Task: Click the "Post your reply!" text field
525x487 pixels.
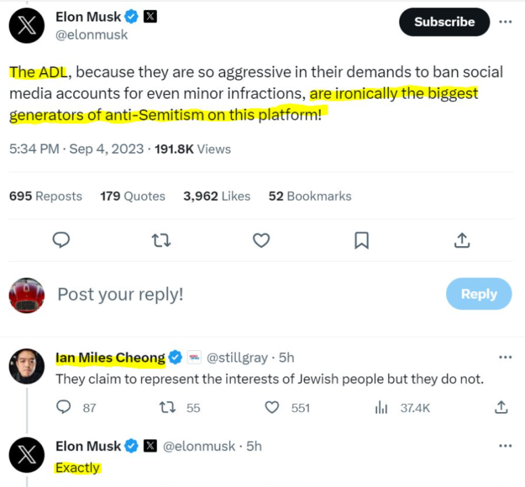Action: pos(120,294)
